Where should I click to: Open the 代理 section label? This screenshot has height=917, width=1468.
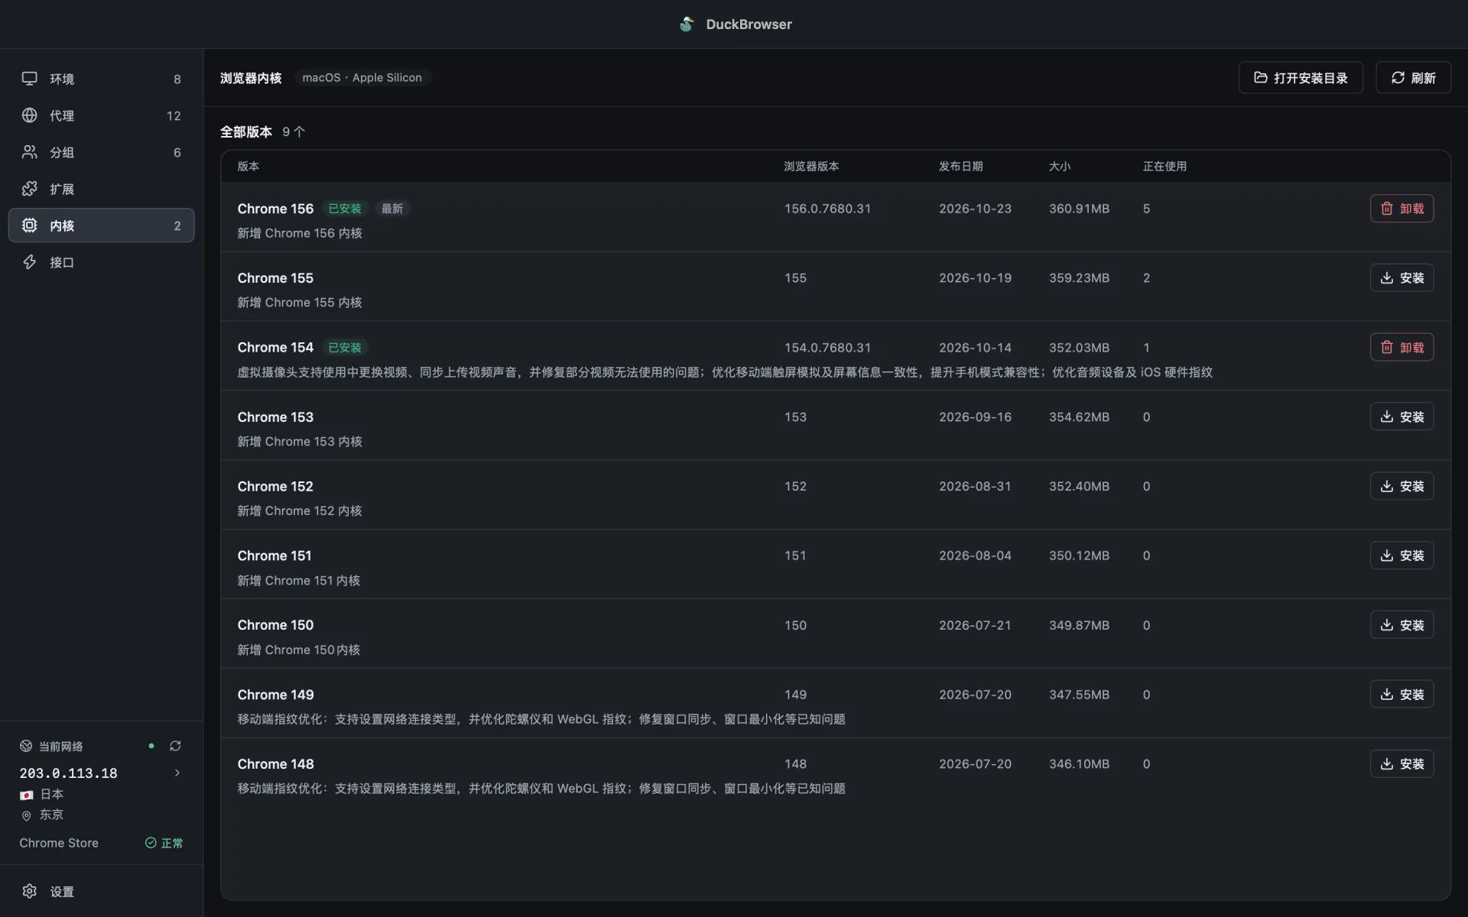tap(62, 115)
